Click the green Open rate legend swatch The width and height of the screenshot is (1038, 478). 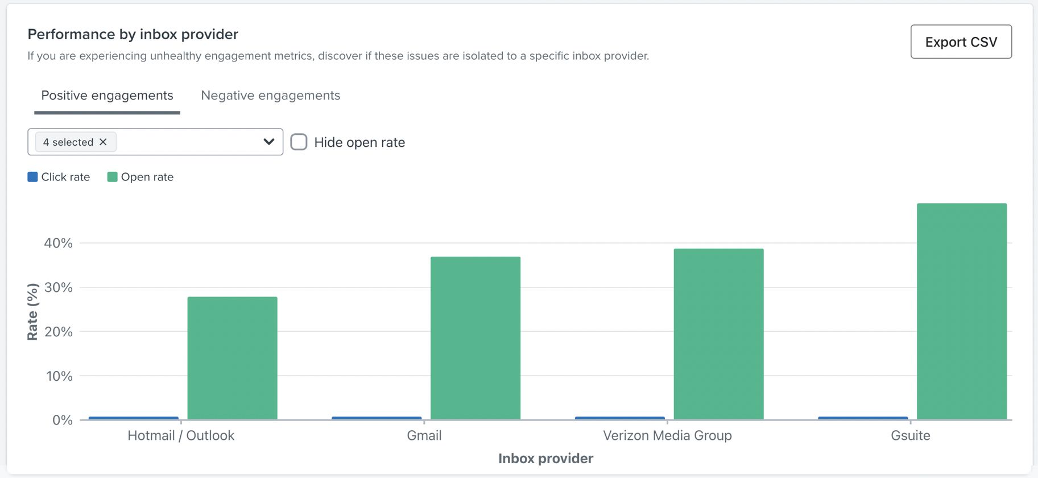coord(111,176)
